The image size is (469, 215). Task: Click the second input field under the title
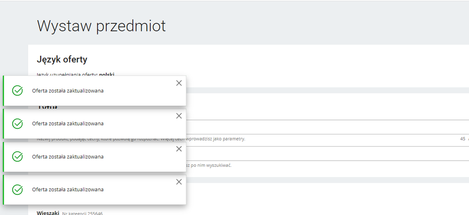(x=324, y=153)
